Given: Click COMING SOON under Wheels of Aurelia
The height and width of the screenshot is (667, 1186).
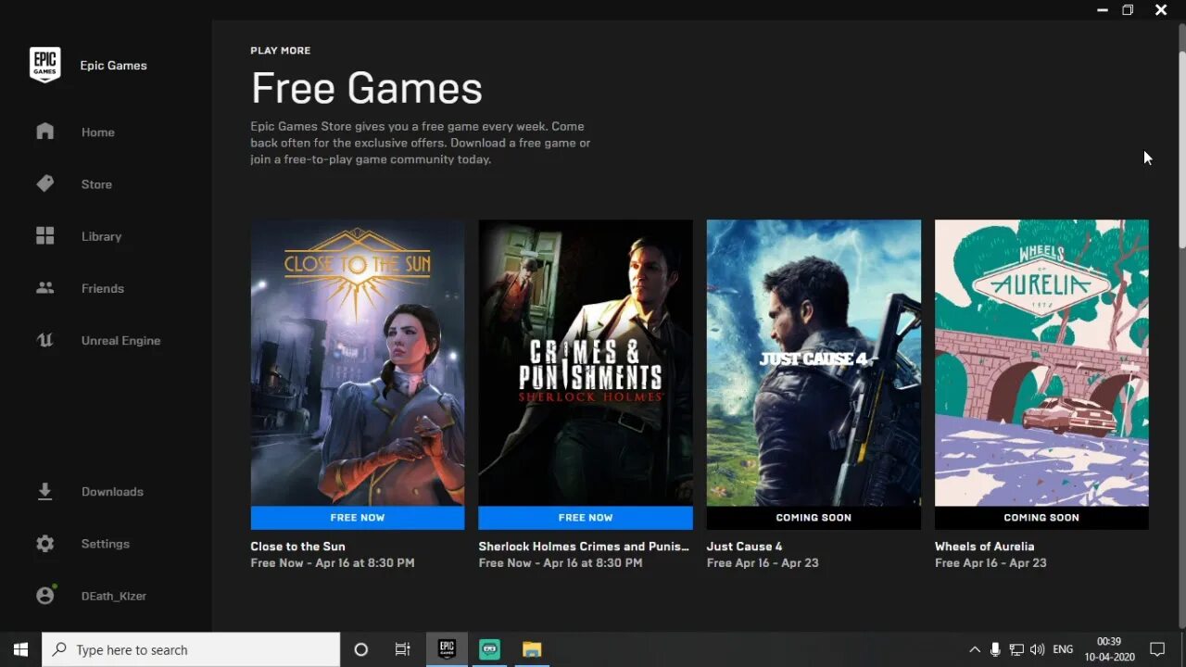Looking at the screenshot, I should coord(1041,518).
